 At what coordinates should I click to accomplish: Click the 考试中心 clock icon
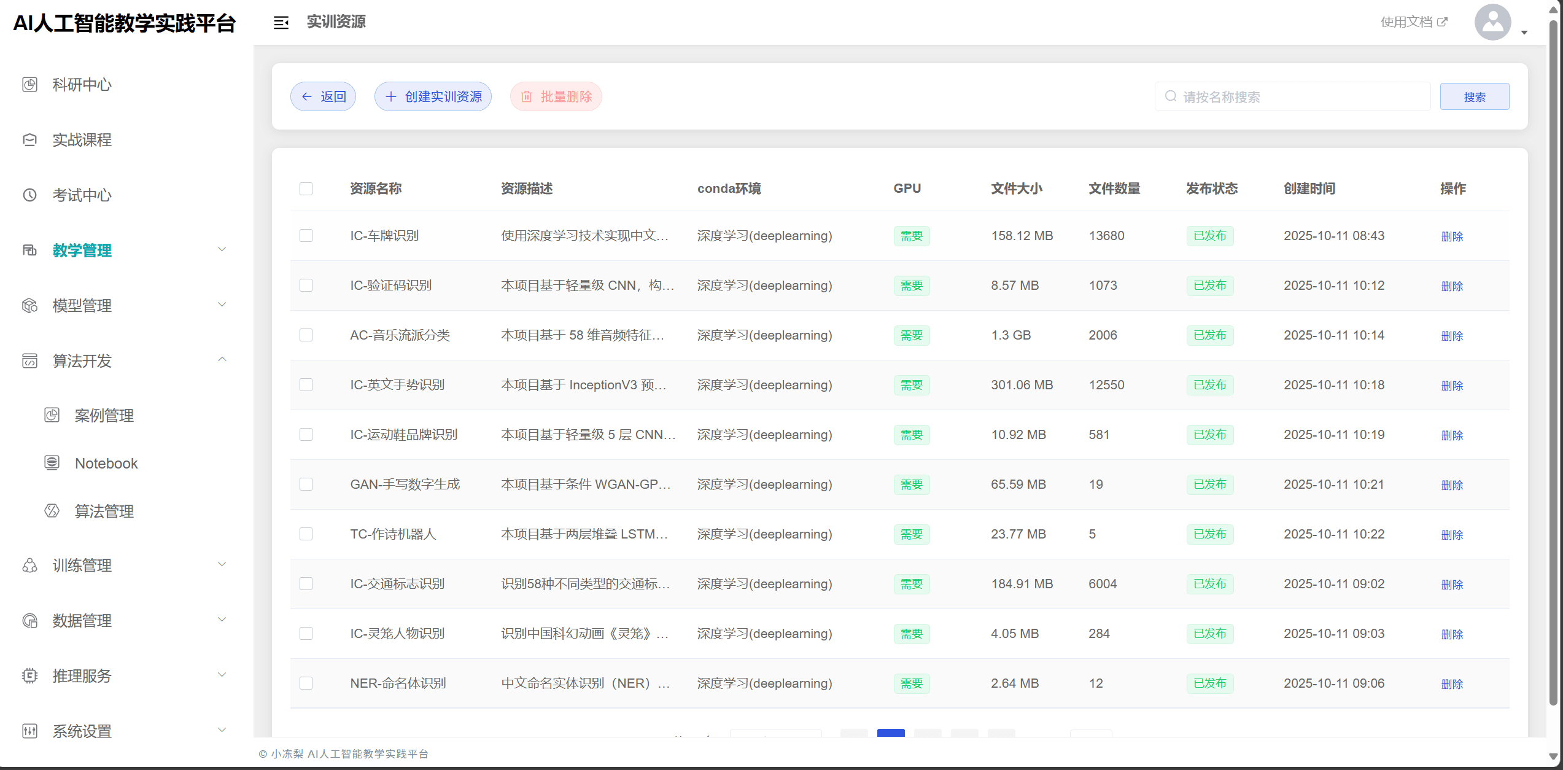click(x=29, y=195)
